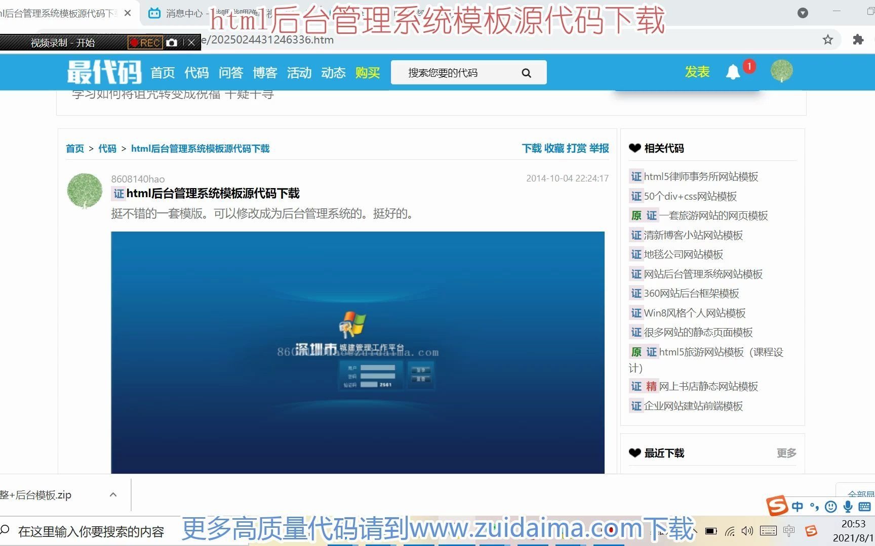Open the browser extensions puzzle icon
Screen dimensions: 875x546
(858, 39)
